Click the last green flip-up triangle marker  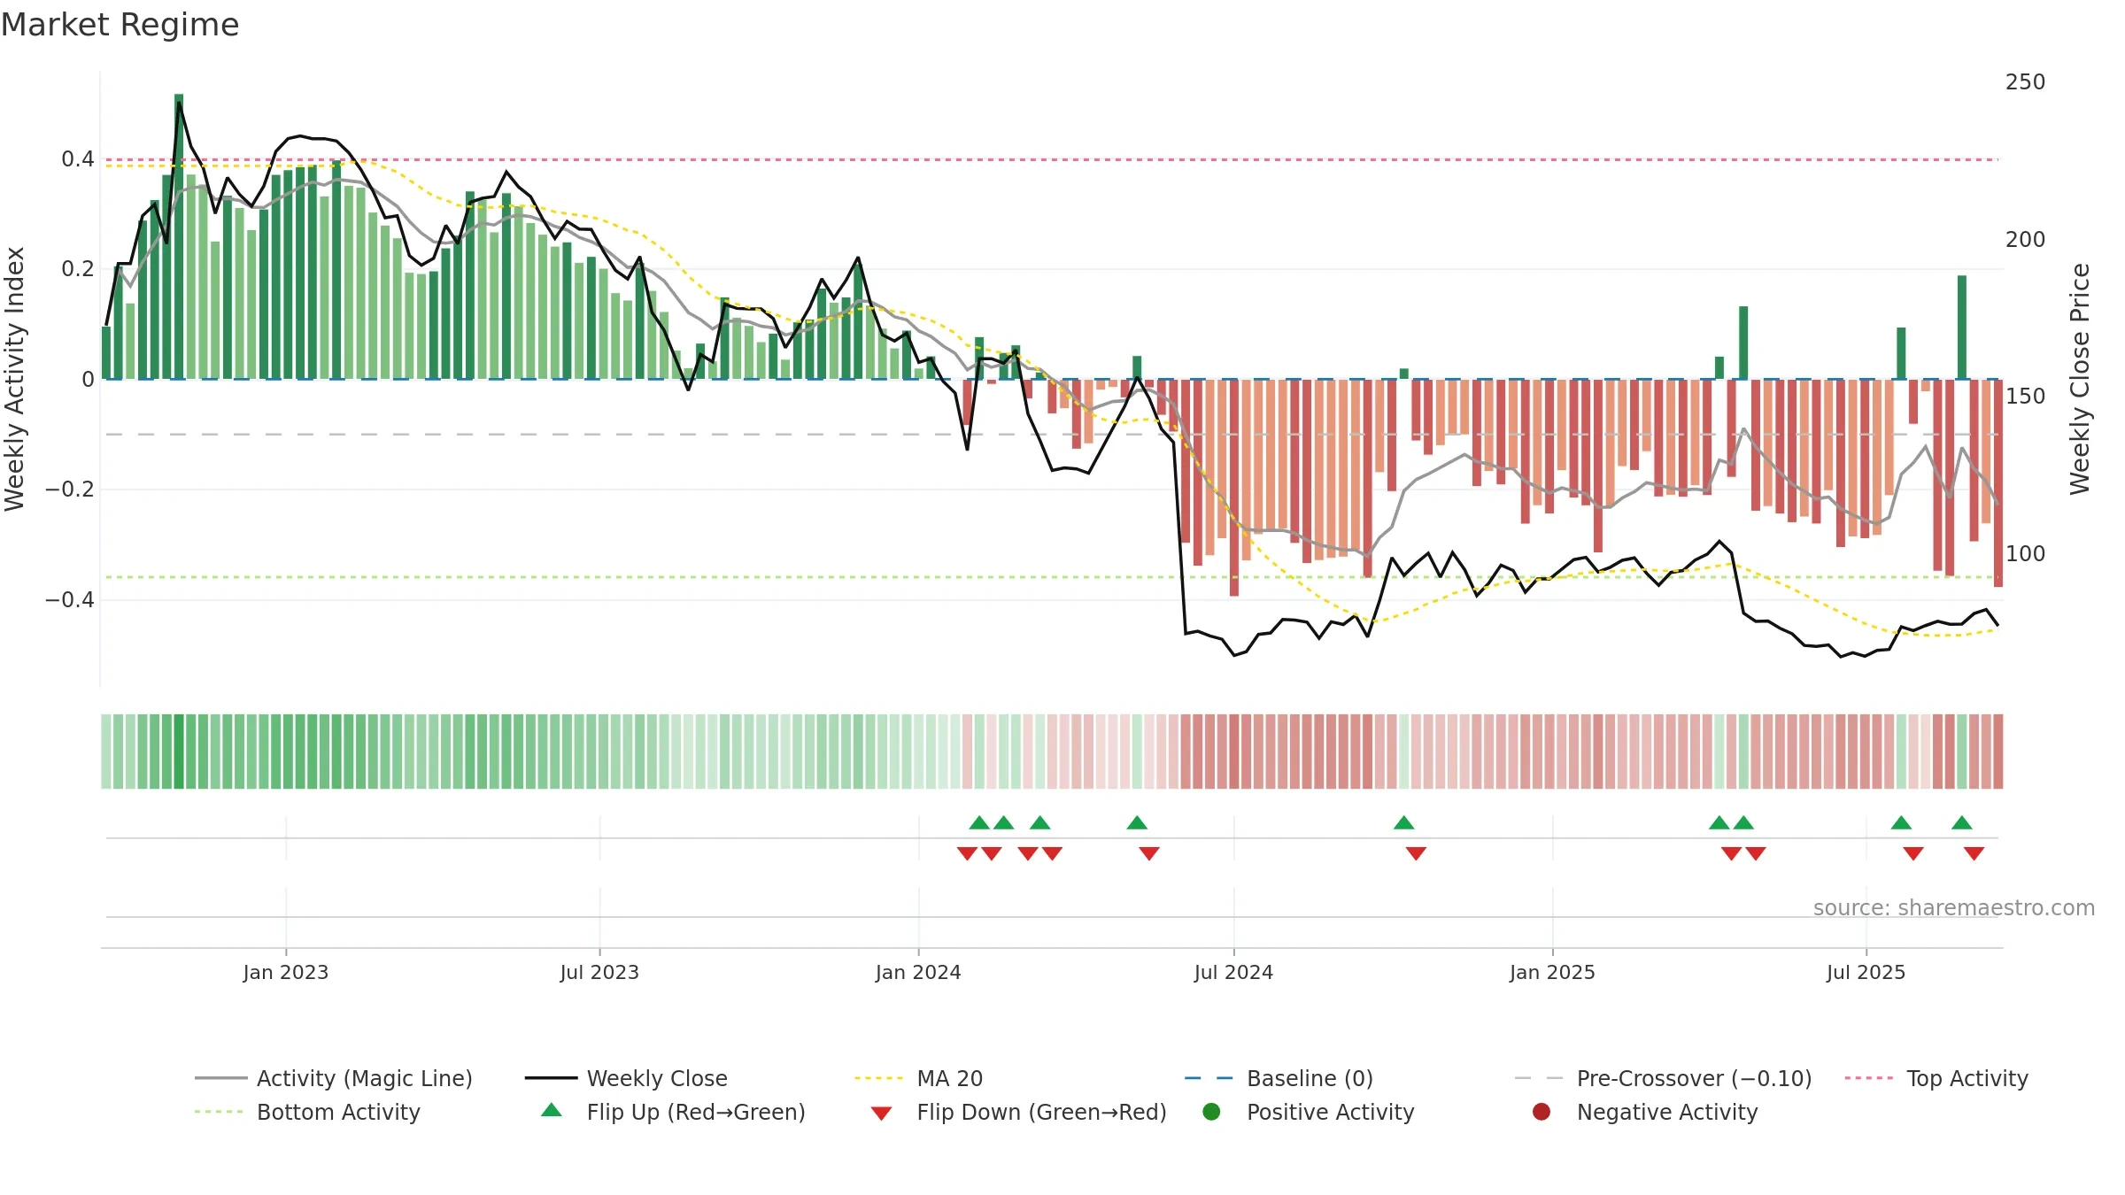pyautogui.click(x=1961, y=822)
